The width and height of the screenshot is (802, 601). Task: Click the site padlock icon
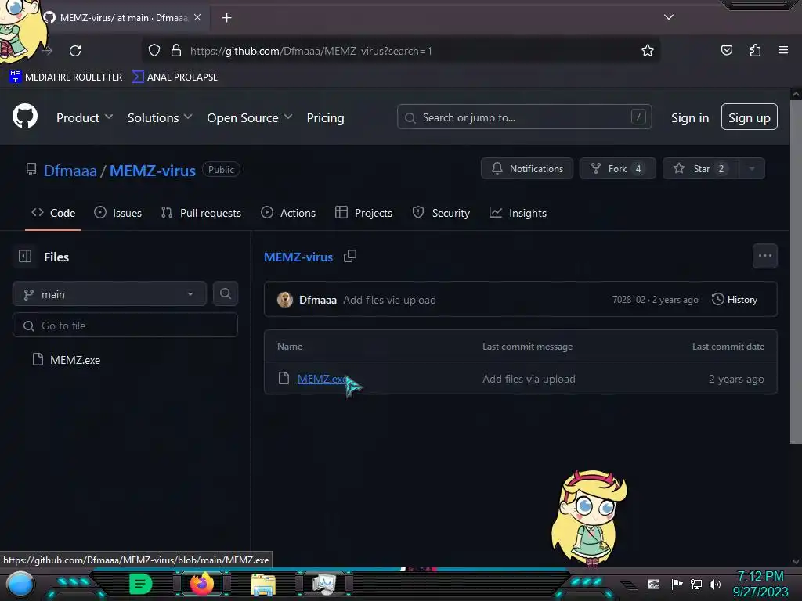176,51
